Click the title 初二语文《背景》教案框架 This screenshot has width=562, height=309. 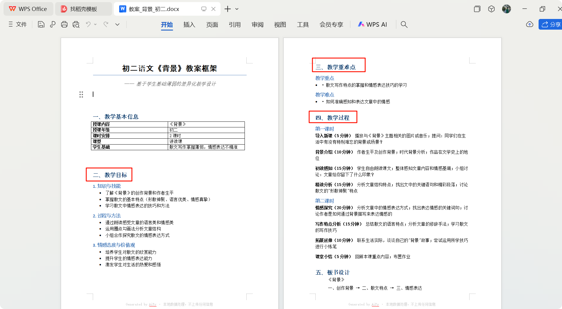click(x=170, y=68)
